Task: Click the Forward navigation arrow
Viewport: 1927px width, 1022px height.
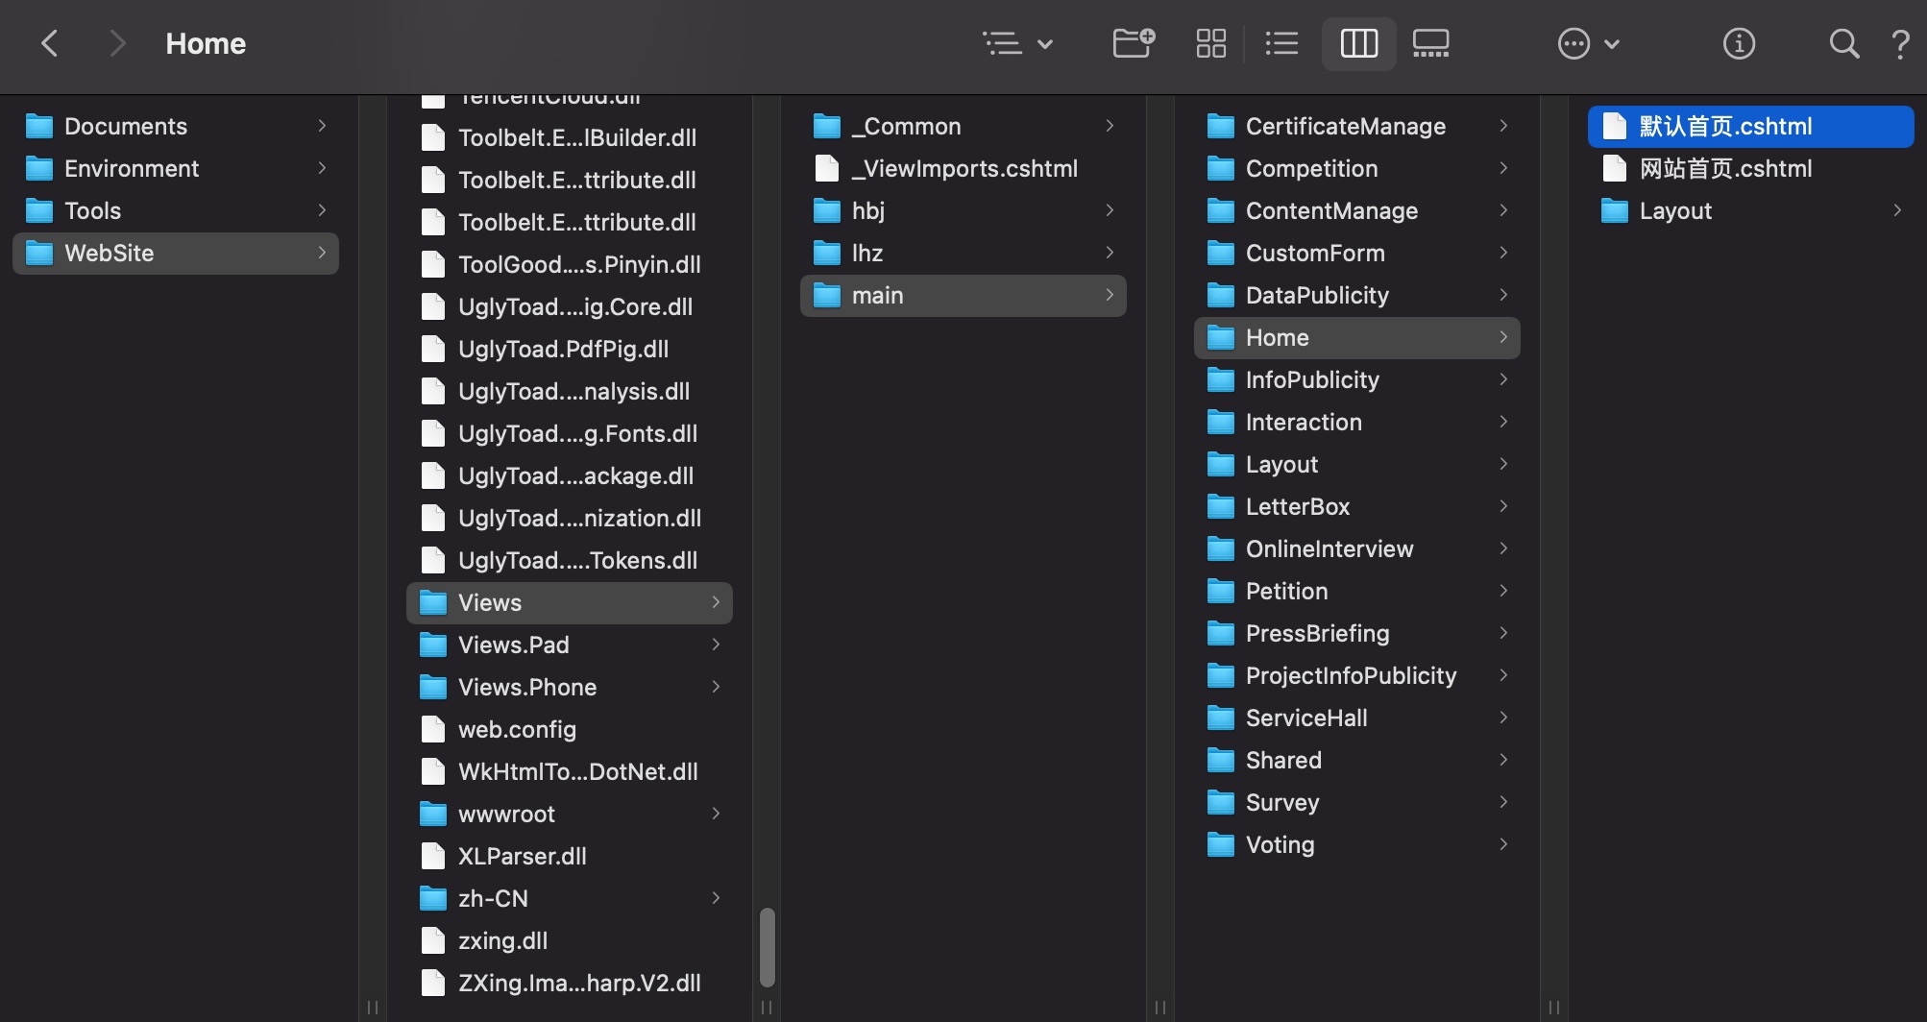Action: 117,43
